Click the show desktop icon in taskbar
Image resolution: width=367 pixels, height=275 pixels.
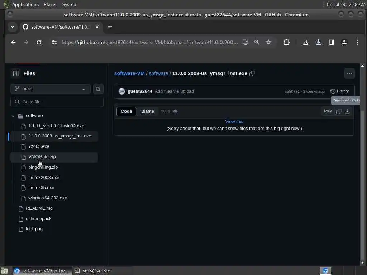(4, 271)
